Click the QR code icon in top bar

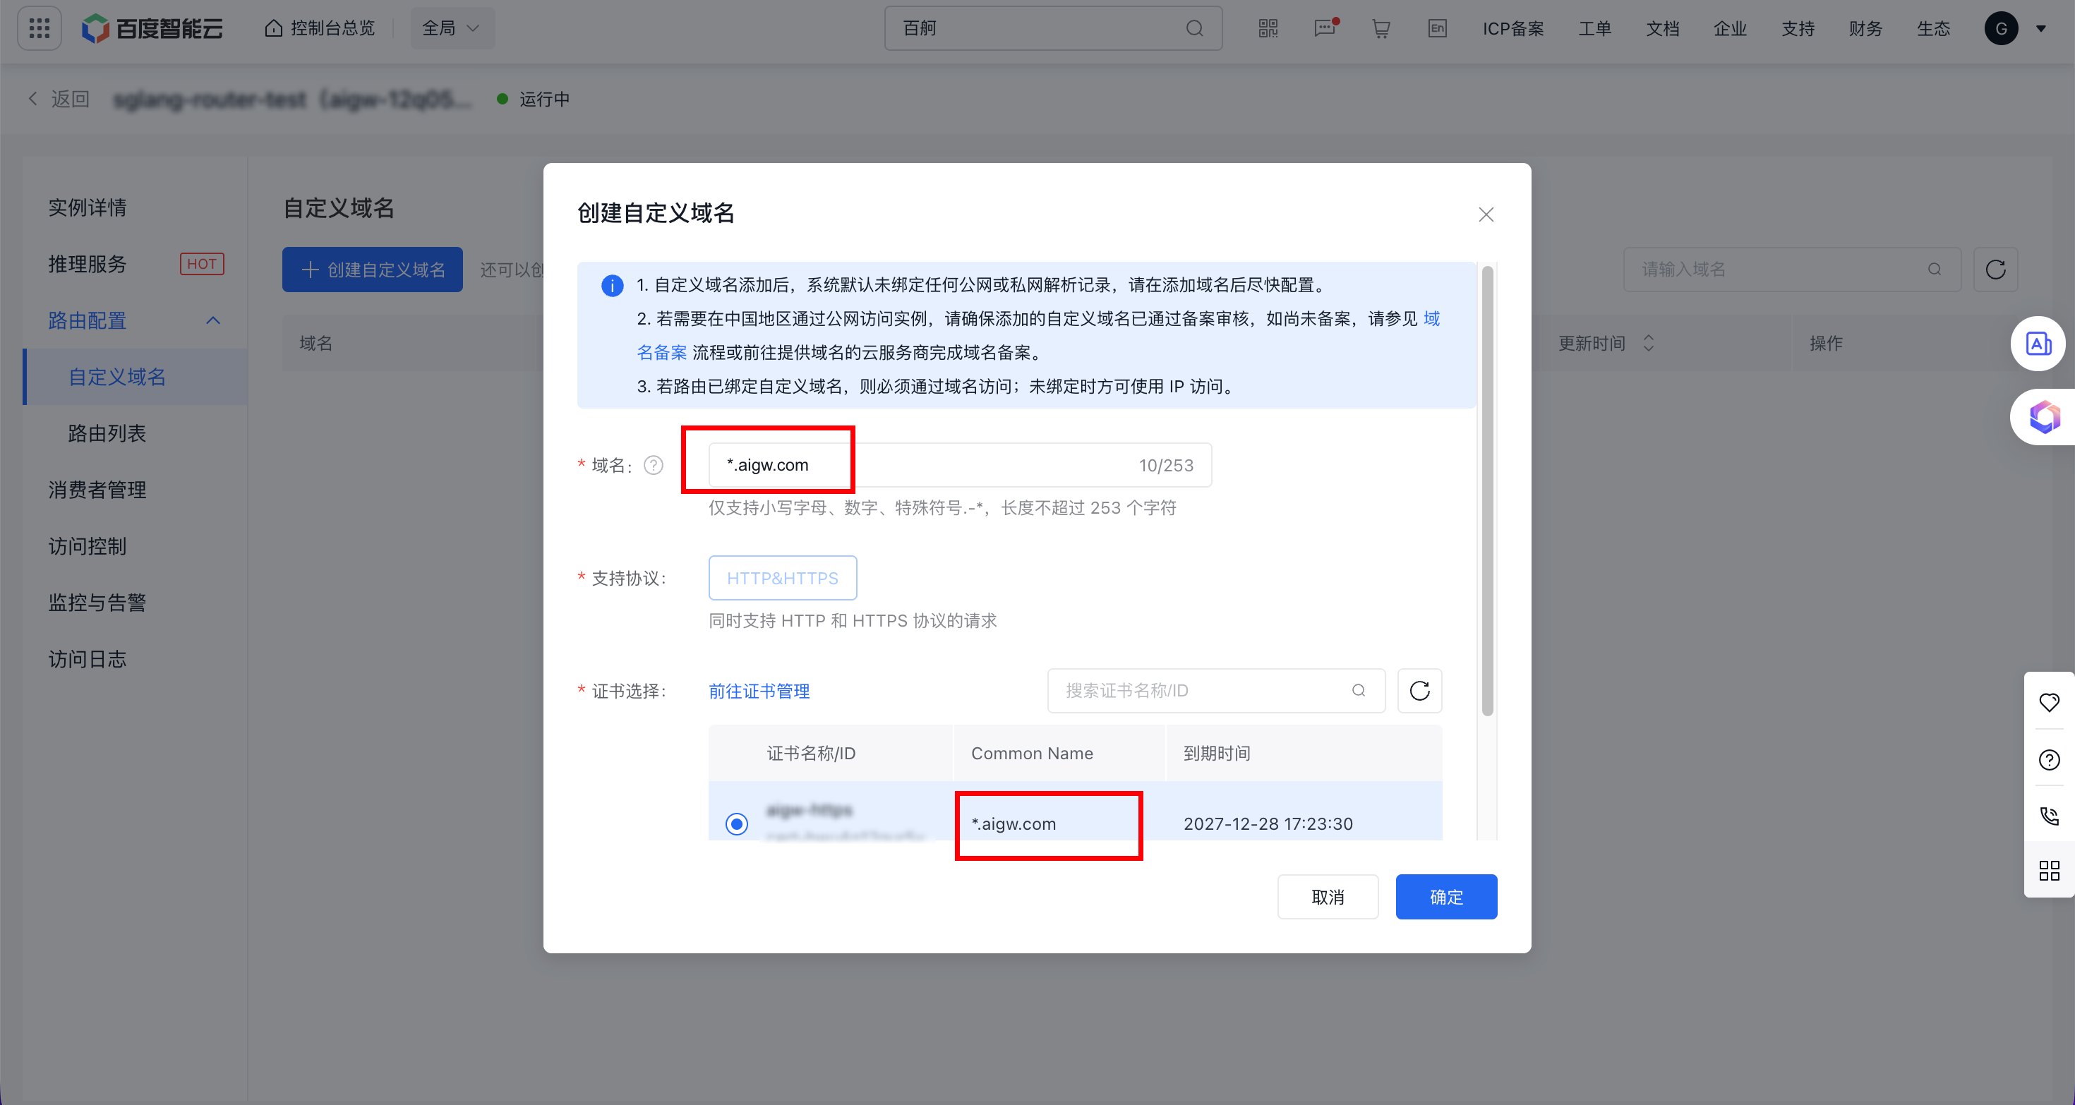[1268, 29]
